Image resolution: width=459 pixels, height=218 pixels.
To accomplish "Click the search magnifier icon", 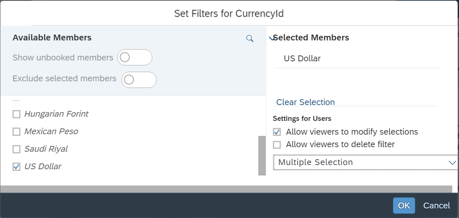I will (x=250, y=39).
